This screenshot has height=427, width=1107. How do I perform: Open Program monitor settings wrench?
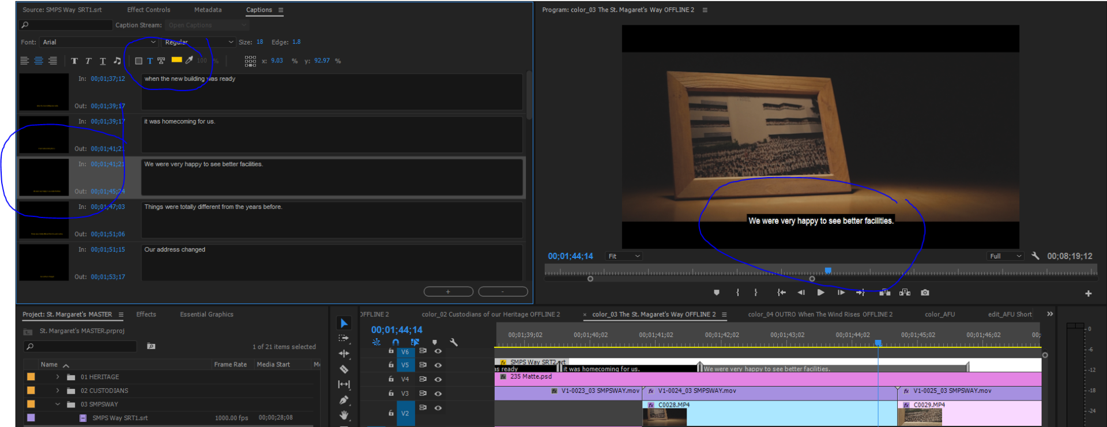pyautogui.click(x=1036, y=256)
